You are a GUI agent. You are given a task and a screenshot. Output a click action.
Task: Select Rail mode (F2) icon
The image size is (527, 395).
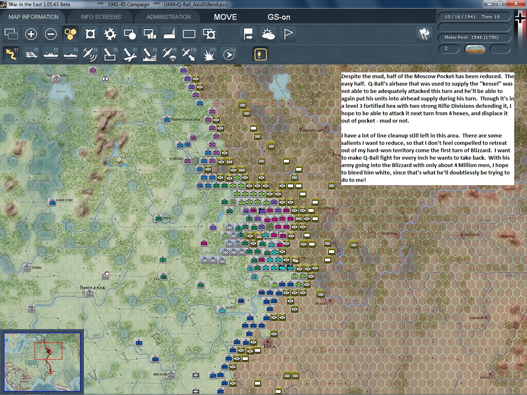(31, 54)
